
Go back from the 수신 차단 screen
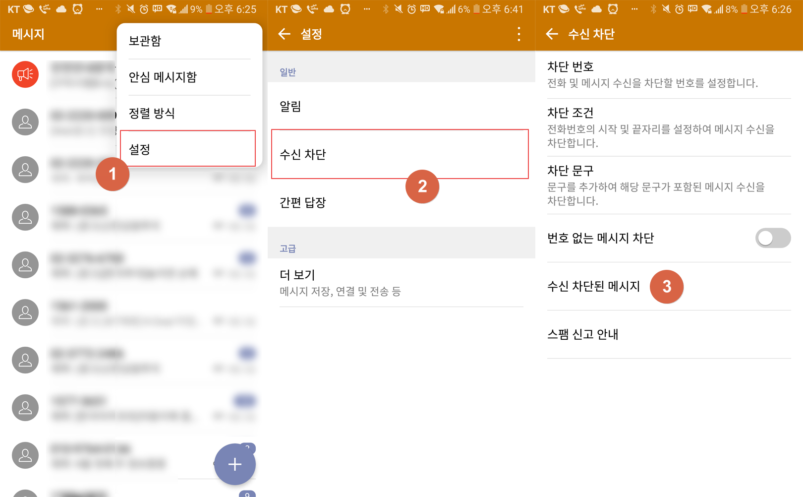[x=552, y=34]
